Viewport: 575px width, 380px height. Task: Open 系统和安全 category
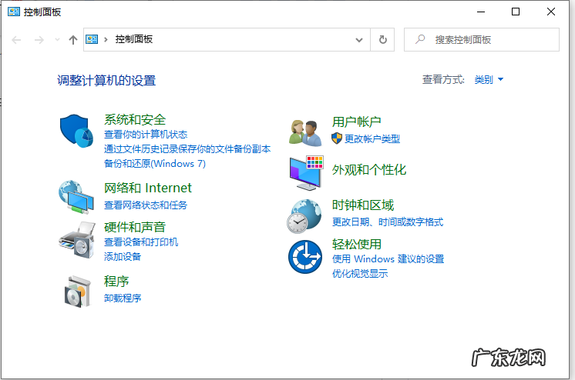(x=135, y=120)
